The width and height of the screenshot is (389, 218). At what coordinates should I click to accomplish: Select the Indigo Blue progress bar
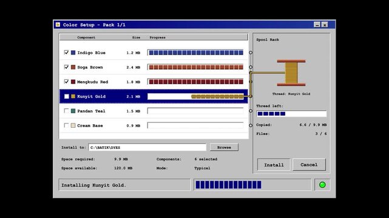[x=195, y=53]
